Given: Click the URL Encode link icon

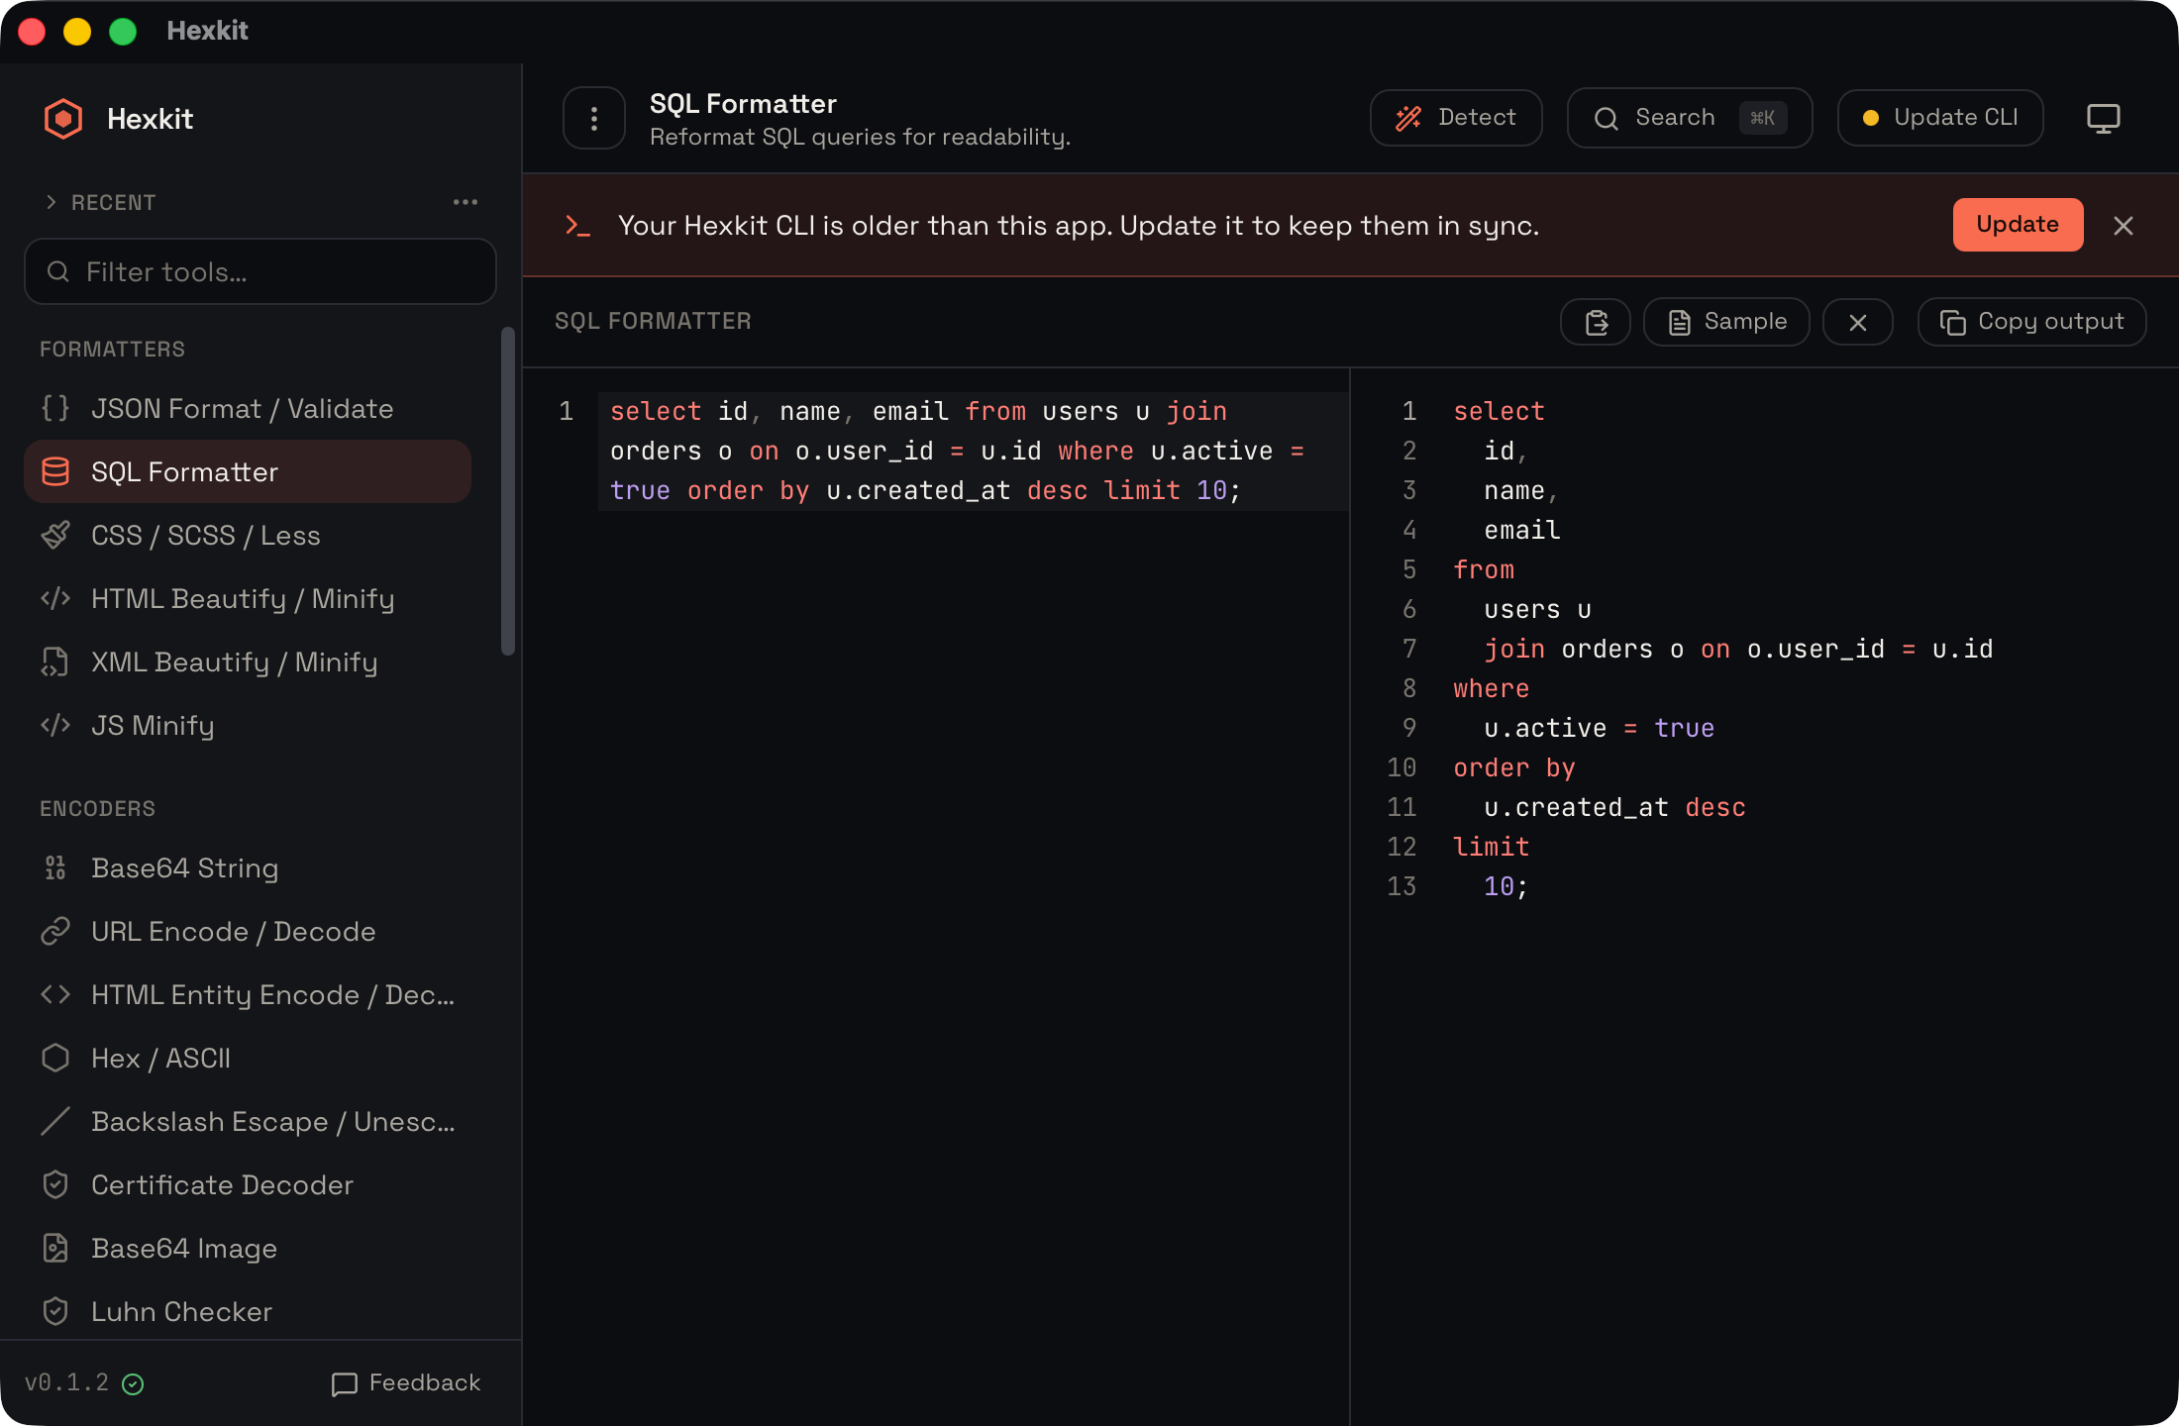Looking at the screenshot, I should pyautogui.click(x=55, y=931).
